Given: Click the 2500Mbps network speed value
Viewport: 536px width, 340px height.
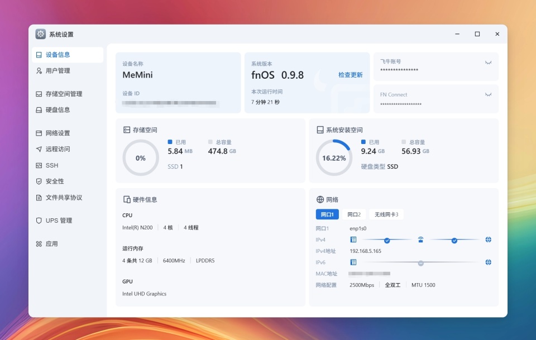Looking at the screenshot, I should [362, 285].
